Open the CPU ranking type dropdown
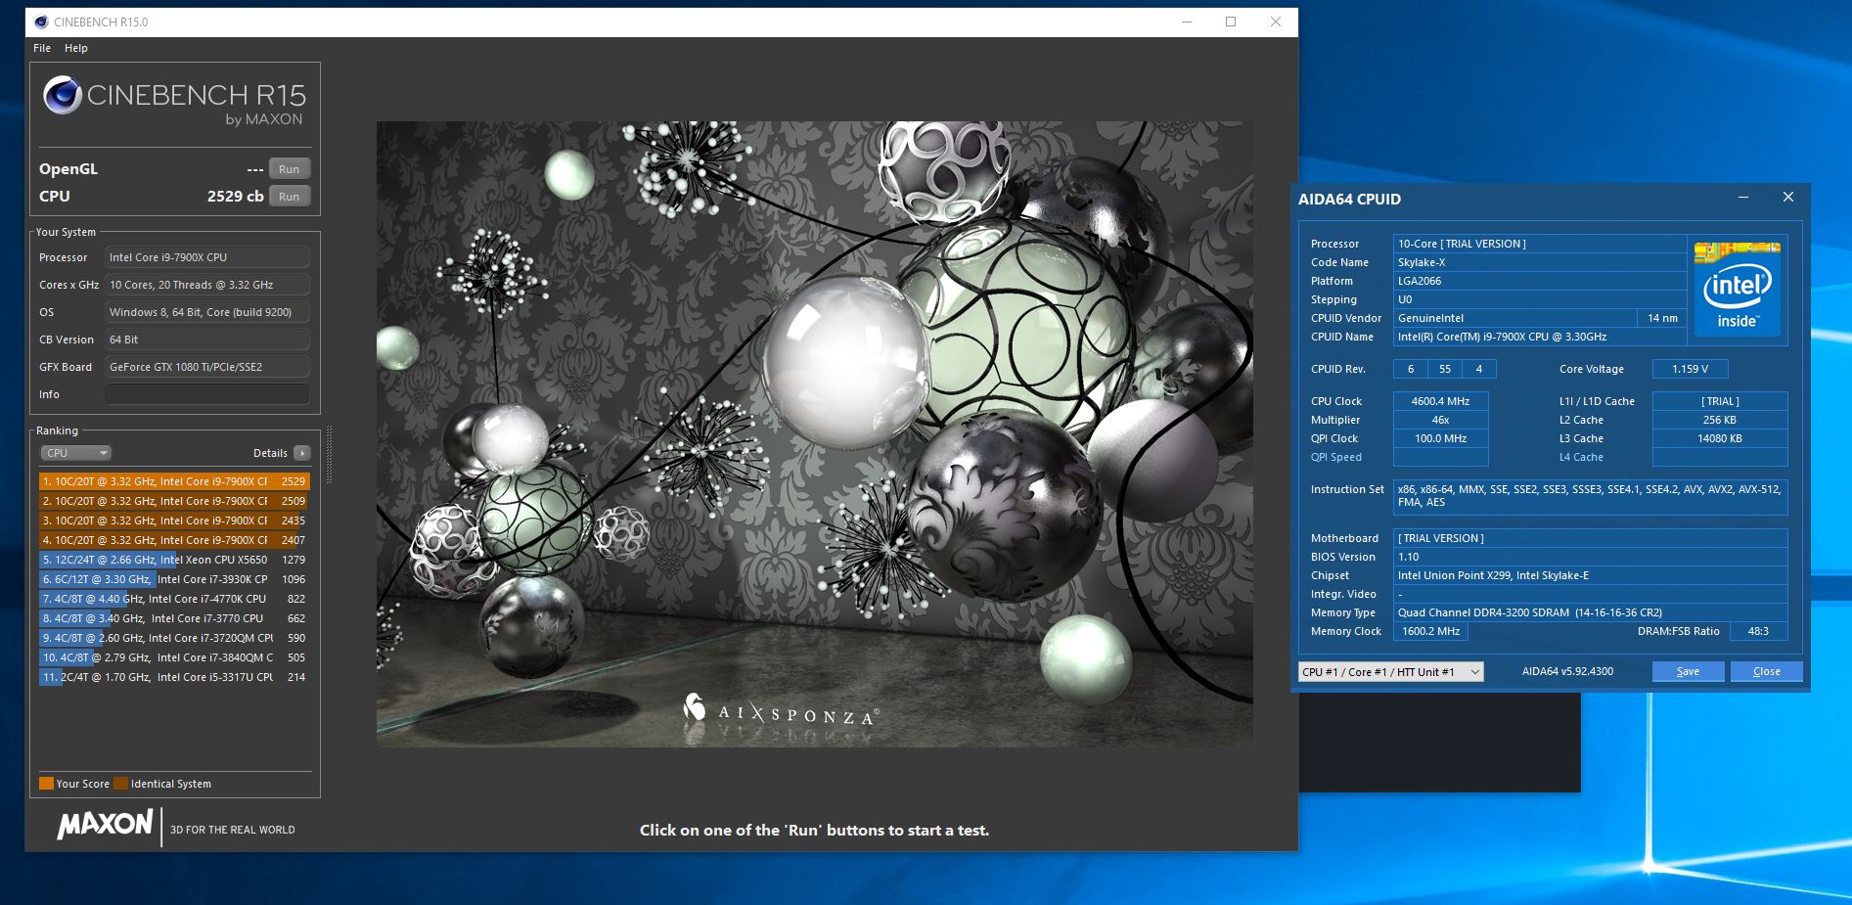 click(76, 453)
